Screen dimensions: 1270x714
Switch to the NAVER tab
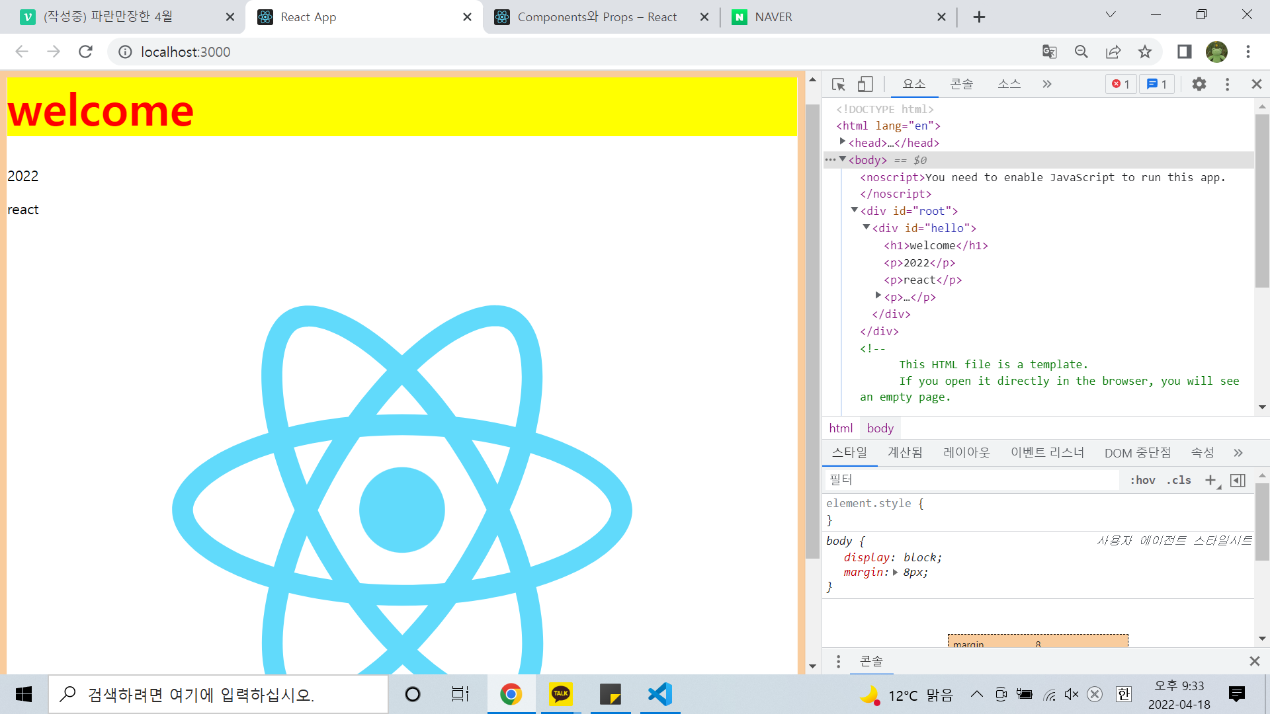tap(838, 17)
